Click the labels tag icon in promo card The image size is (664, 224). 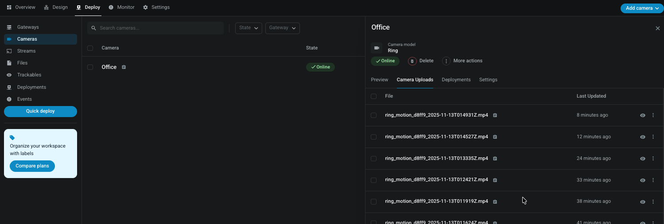(x=12, y=138)
